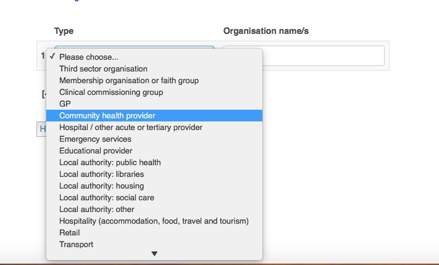Pick 'Local authority: other' option
The image size is (439, 265).
coord(96,210)
